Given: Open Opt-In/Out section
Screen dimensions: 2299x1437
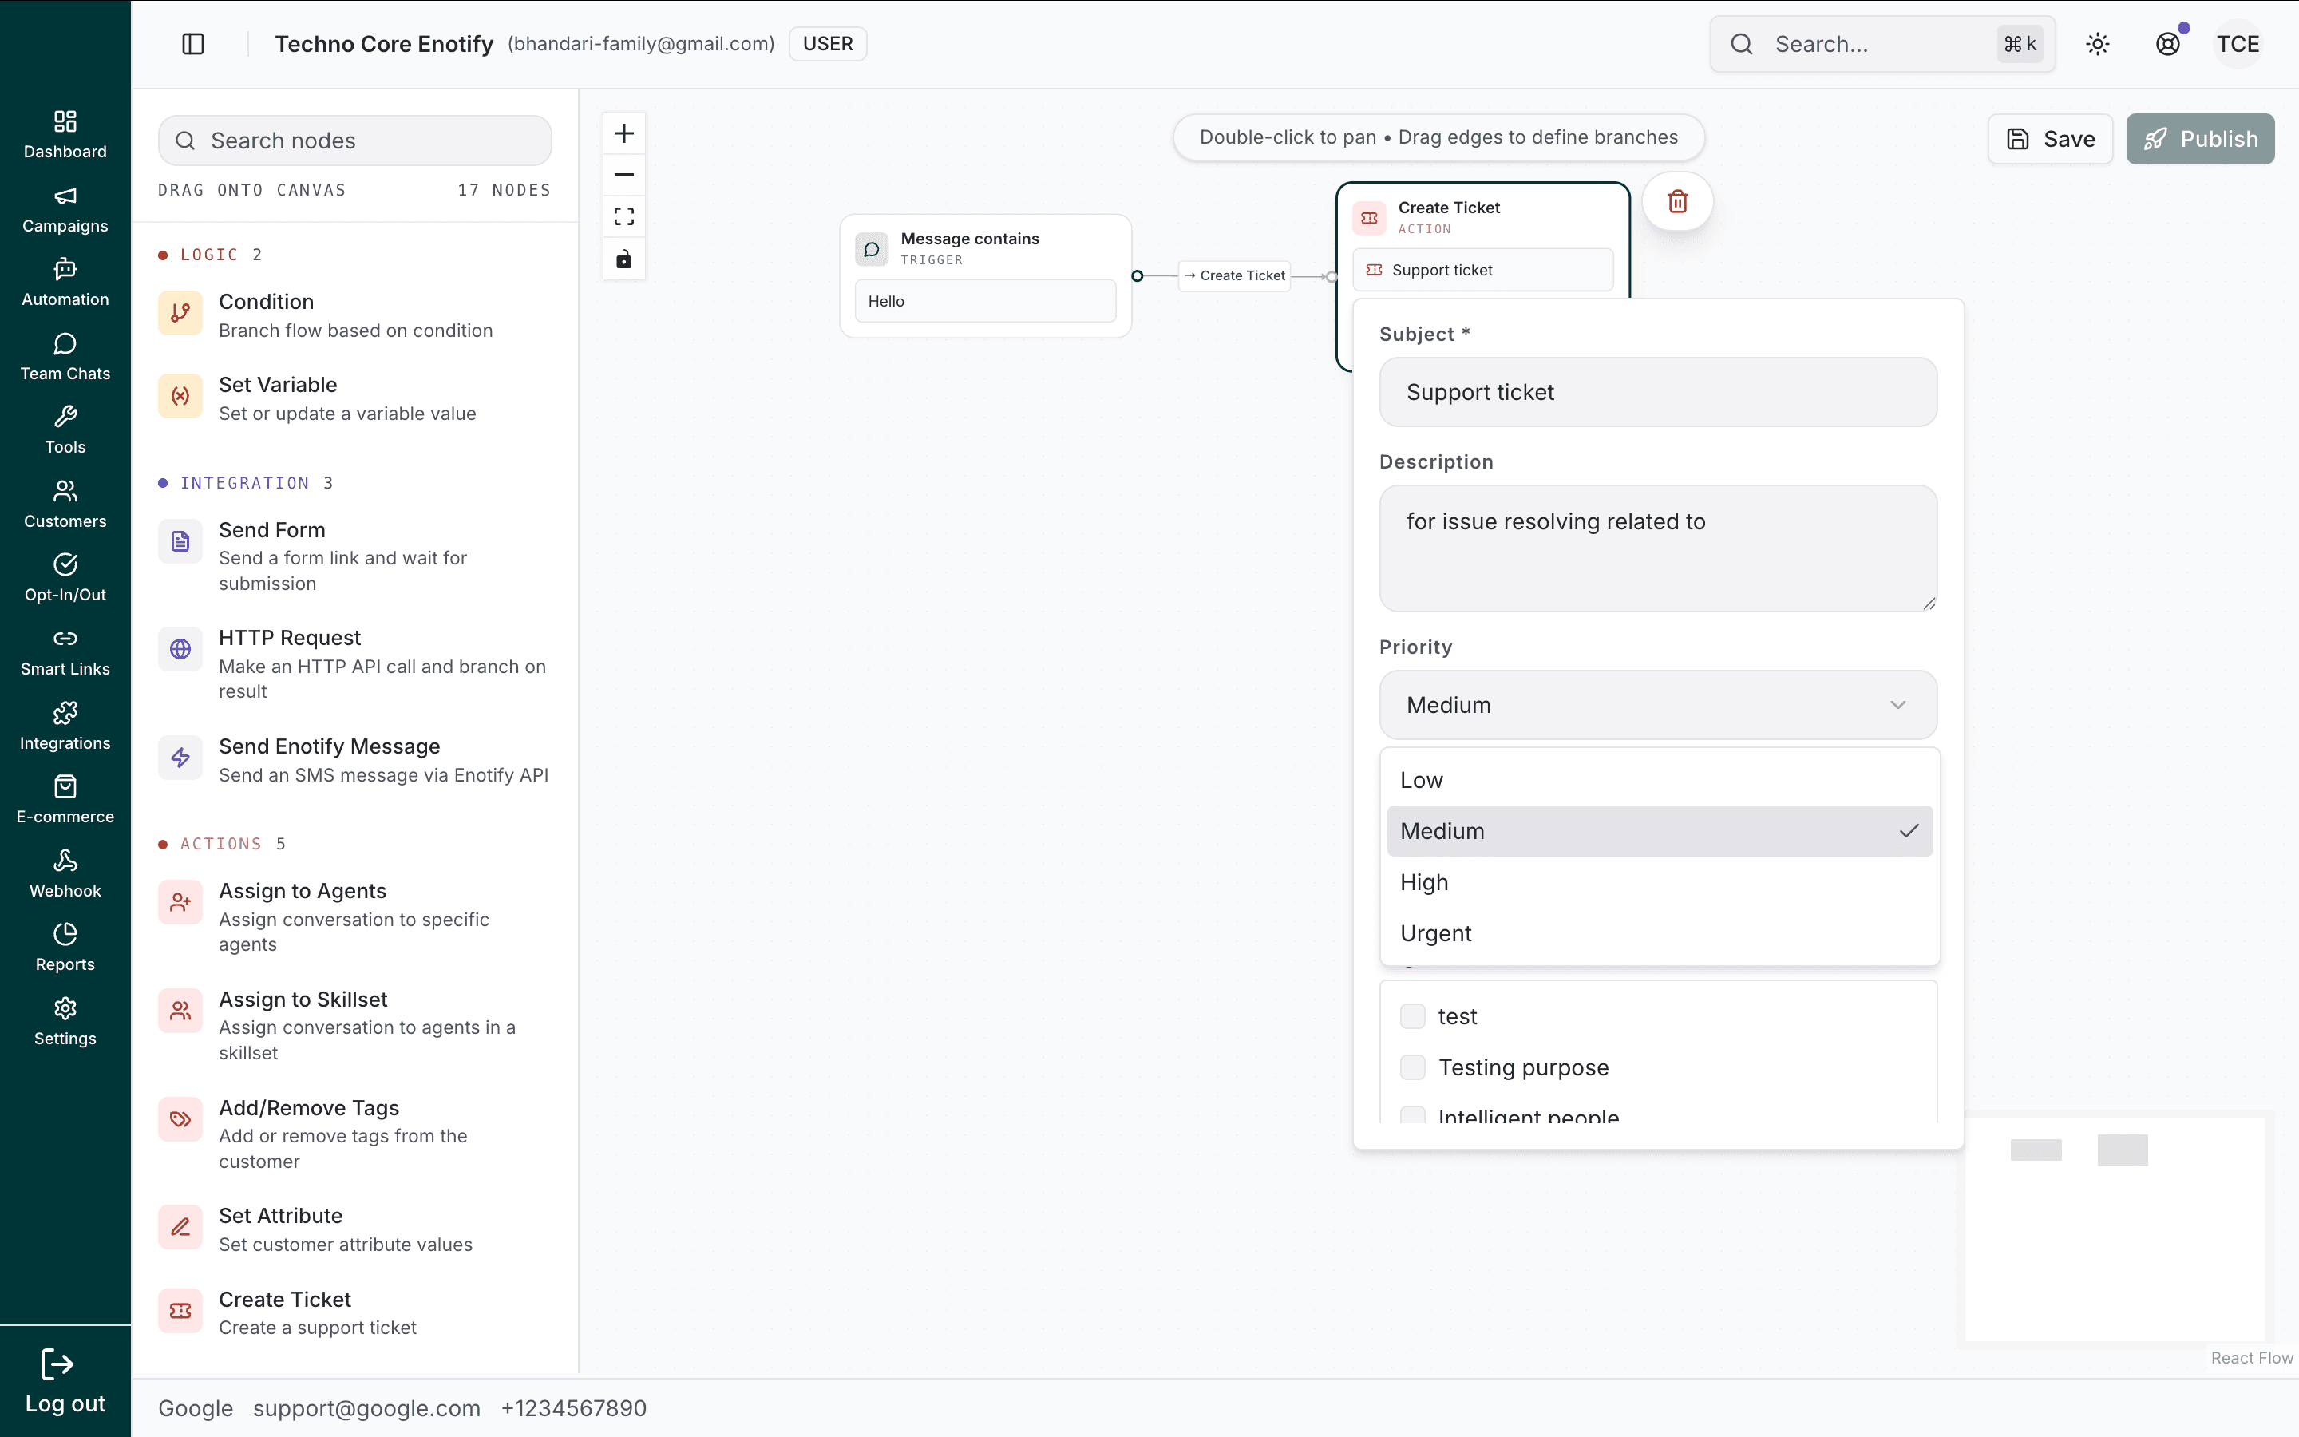Looking at the screenshot, I should (65, 578).
